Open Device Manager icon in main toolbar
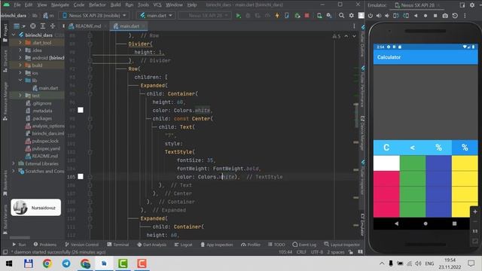The width and height of the screenshot is (482, 271). tap(319, 15)
